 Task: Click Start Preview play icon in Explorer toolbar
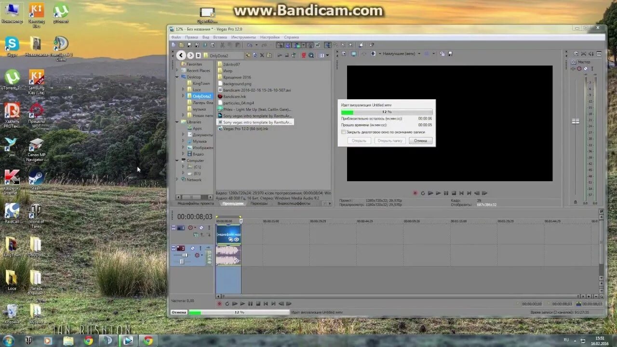pyautogui.click(x=280, y=55)
